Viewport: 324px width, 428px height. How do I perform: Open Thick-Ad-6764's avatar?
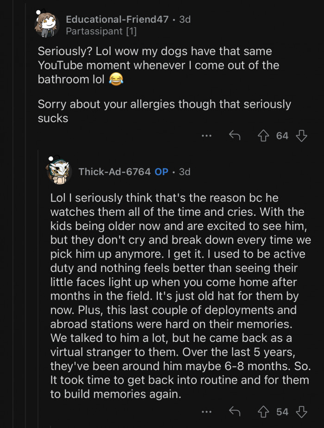pyautogui.click(x=59, y=171)
